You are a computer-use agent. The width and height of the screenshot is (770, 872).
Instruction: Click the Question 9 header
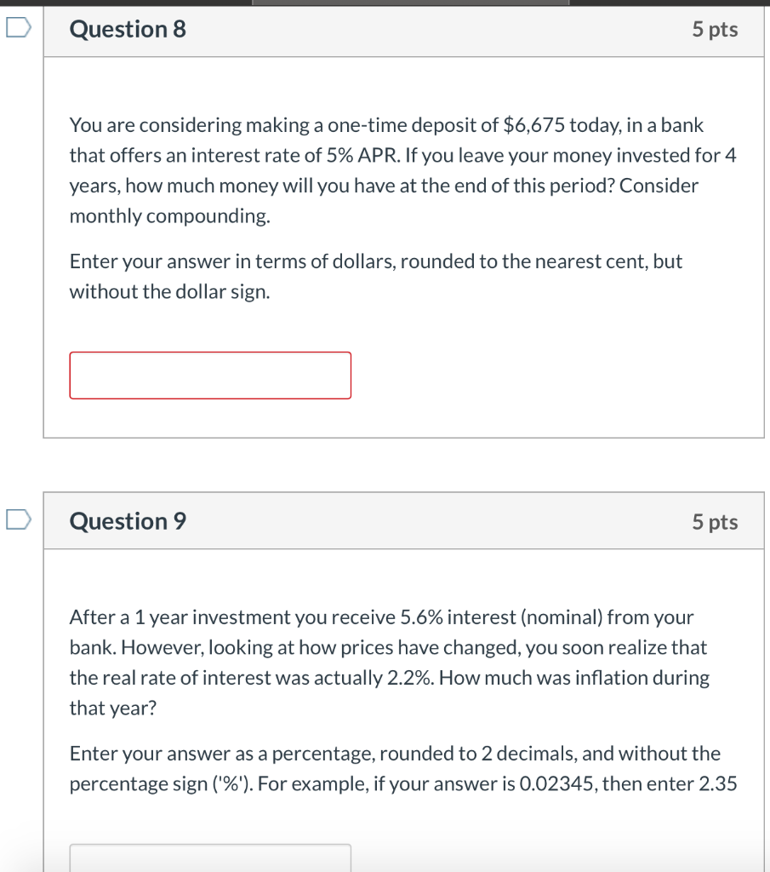[128, 520]
